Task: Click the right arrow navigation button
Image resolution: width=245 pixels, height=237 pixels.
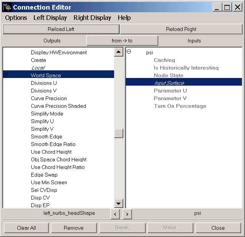Action: [x=127, y=214]
